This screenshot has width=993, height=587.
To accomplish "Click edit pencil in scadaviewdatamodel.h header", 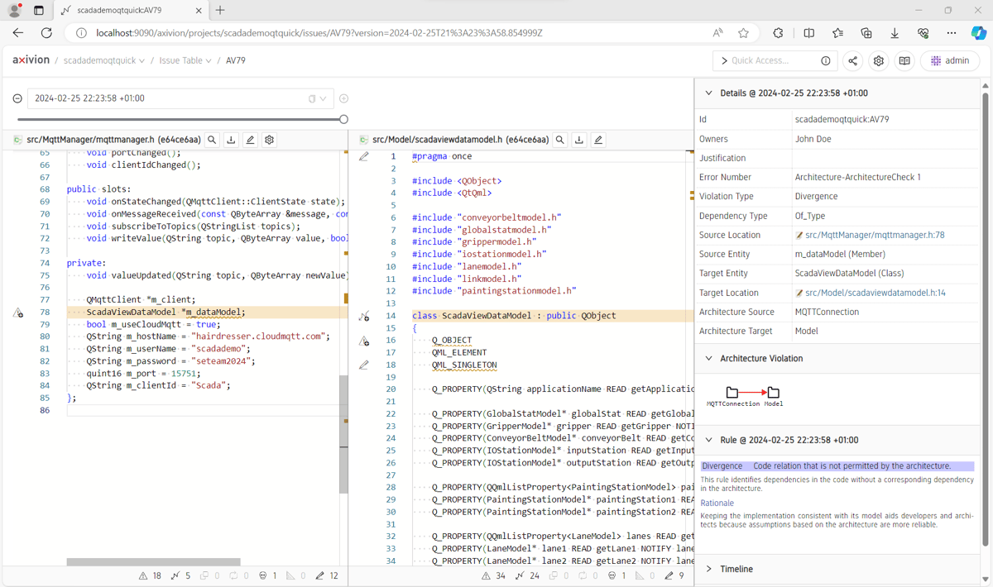I will 598,141.
